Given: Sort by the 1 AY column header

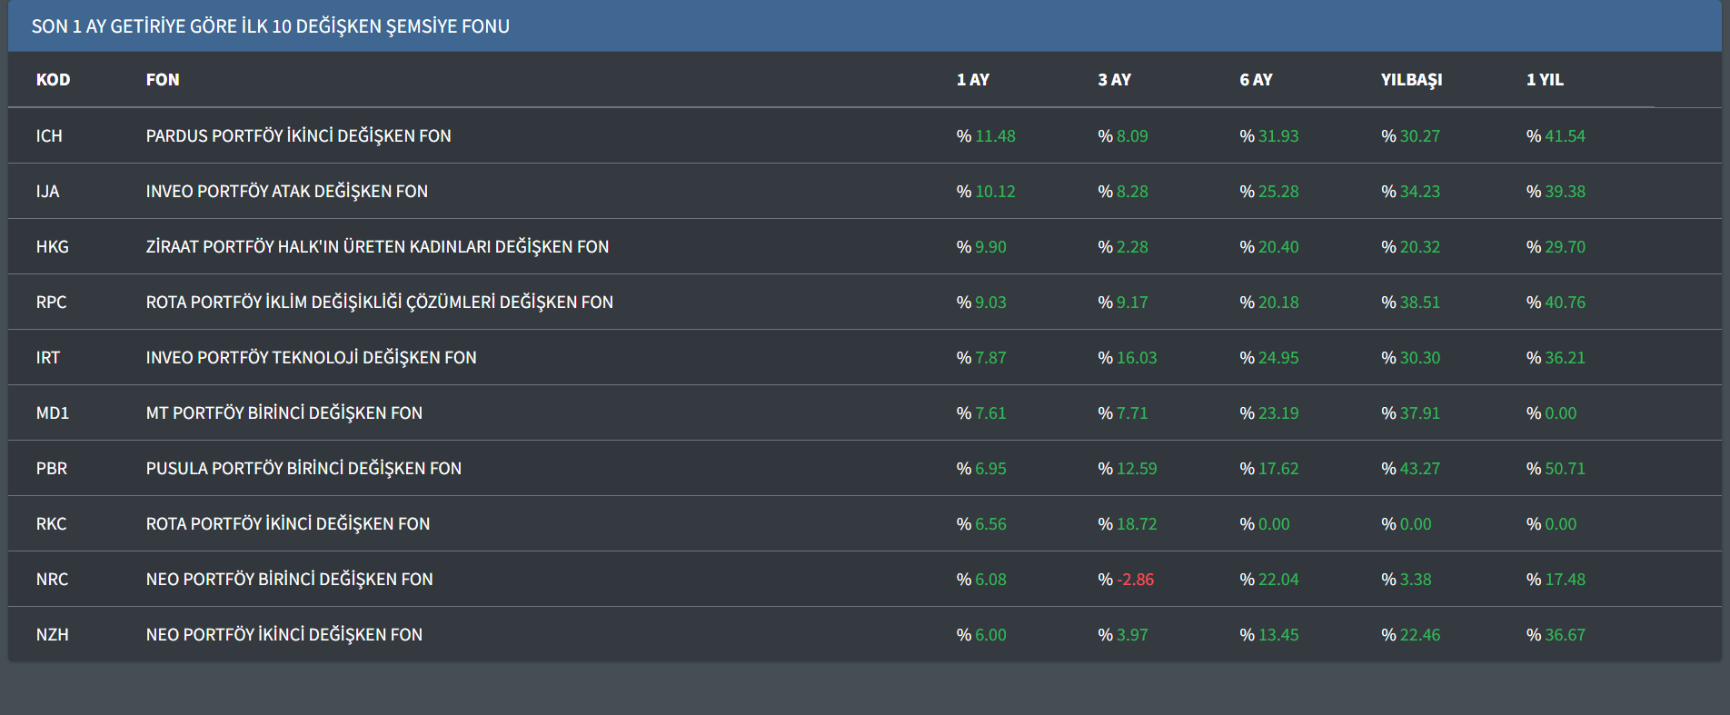Looking at the screenshot, I should point(972,80).
